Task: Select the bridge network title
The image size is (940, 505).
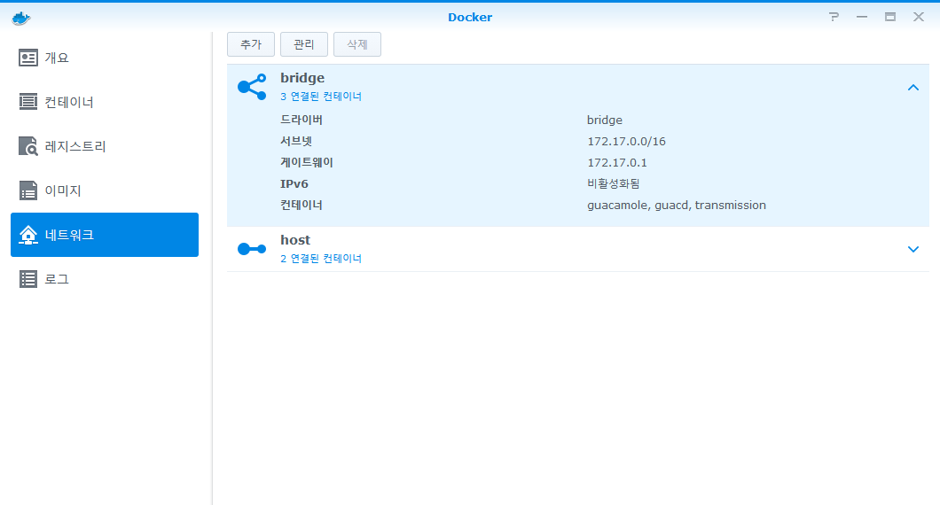Action: 302,78
